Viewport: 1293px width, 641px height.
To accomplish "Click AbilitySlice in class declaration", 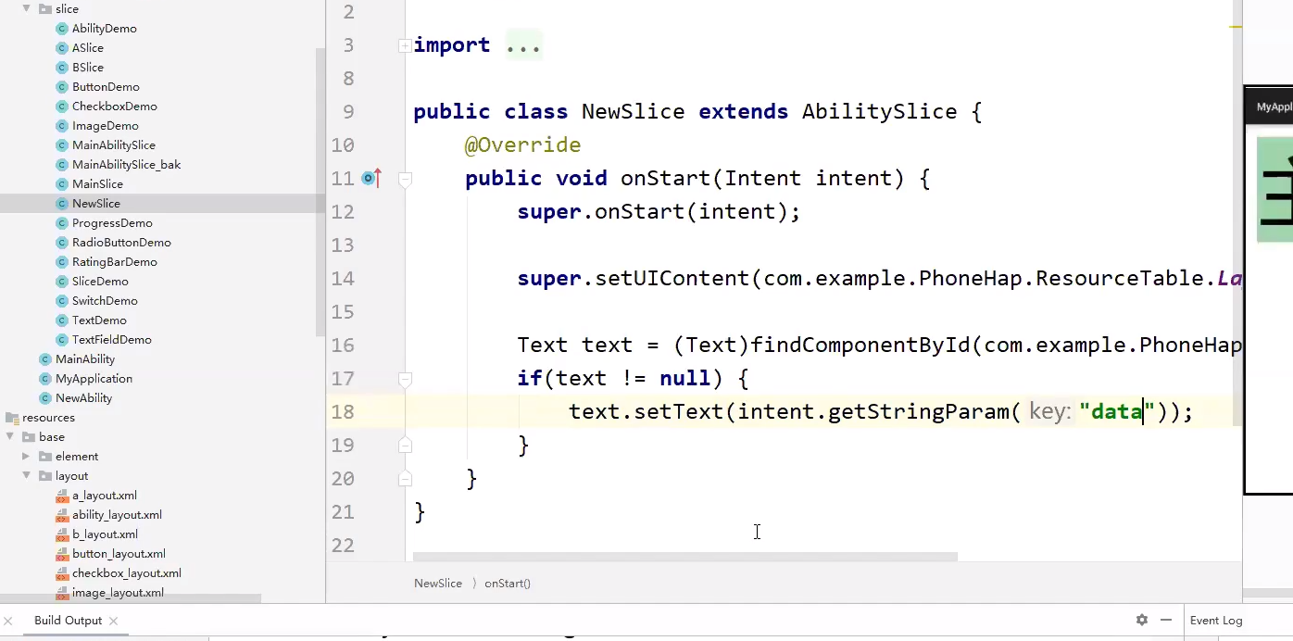I will point(879,112).
